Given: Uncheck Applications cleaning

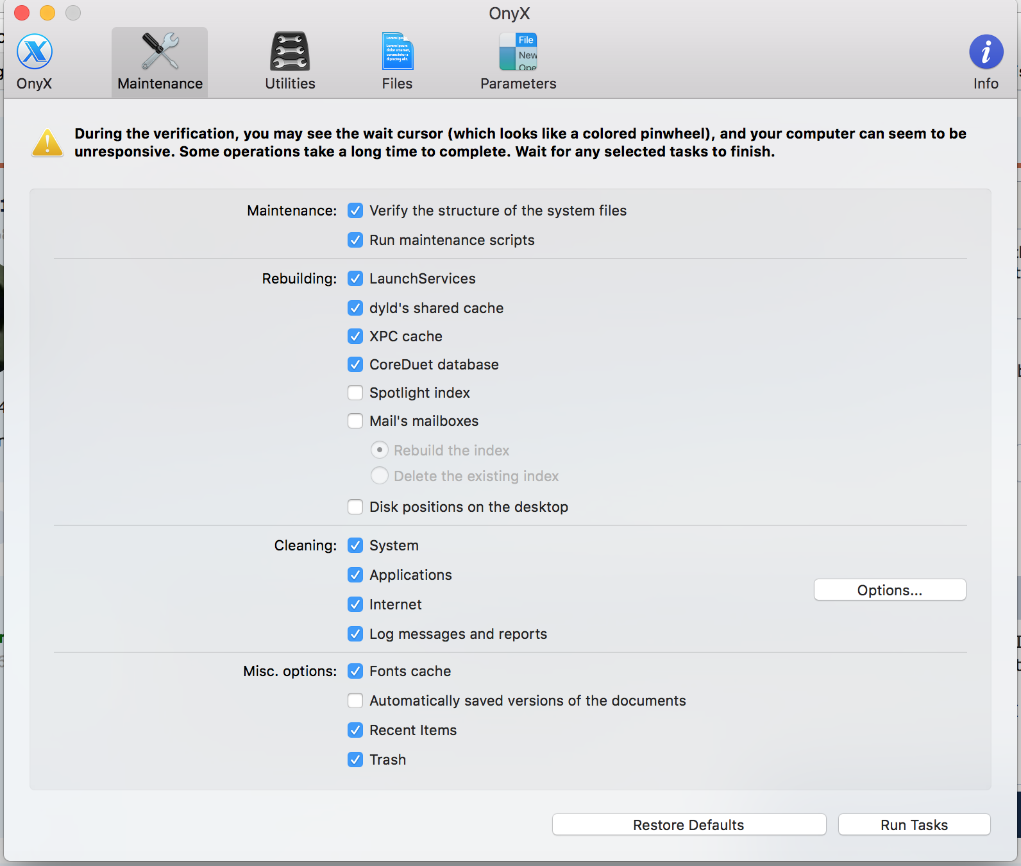Looking at the screenshot, I should pyautogui.click(x=355, y=575).
